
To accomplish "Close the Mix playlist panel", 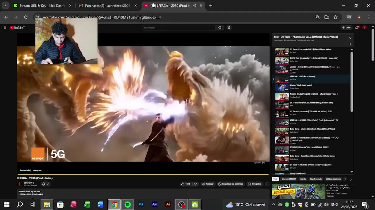I will click(x=350, y=38).
